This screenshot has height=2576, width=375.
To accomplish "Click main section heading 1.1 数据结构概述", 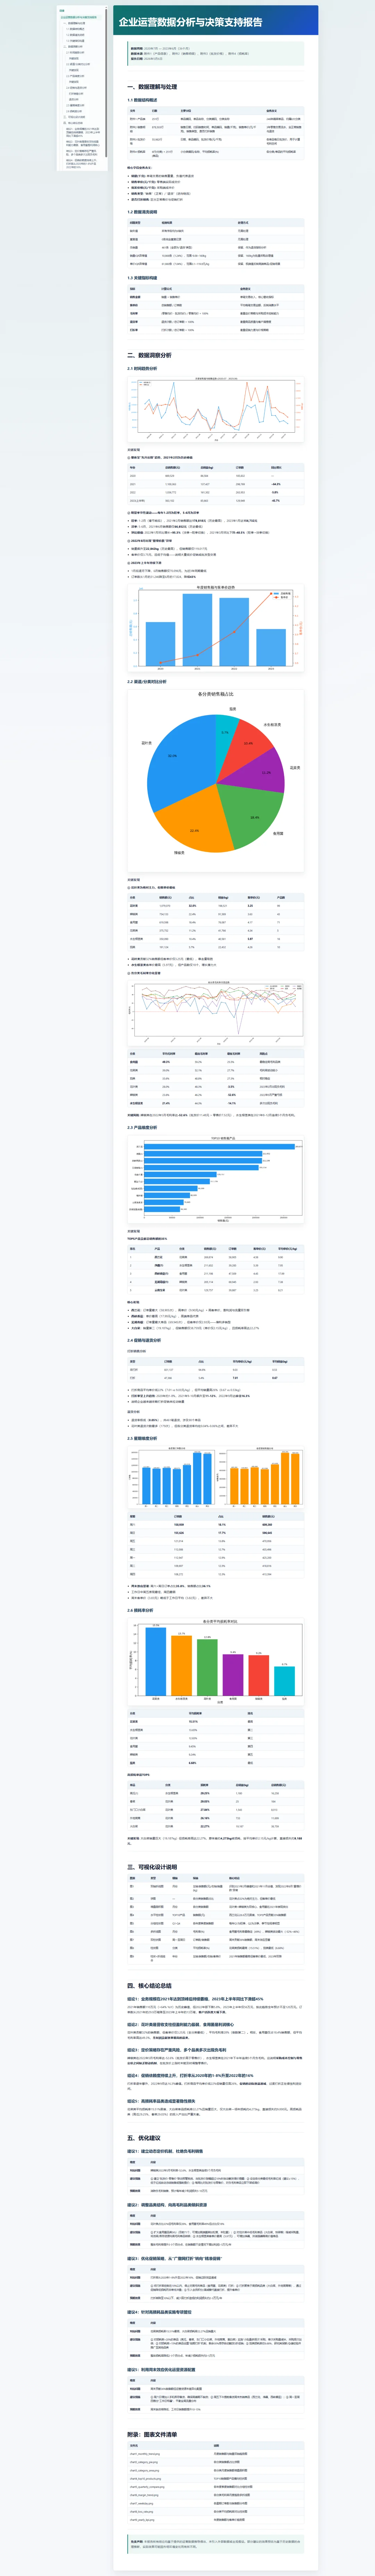I will tap(143, 100).
